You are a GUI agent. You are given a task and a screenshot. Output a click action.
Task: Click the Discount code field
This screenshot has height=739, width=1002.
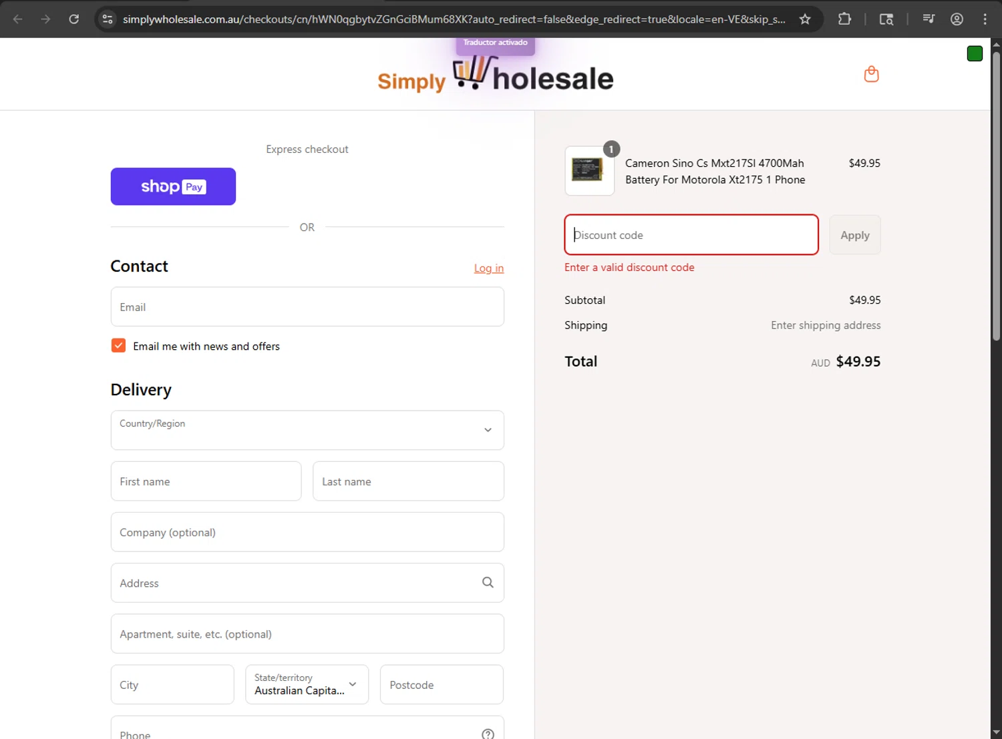(x=691, y=235)
